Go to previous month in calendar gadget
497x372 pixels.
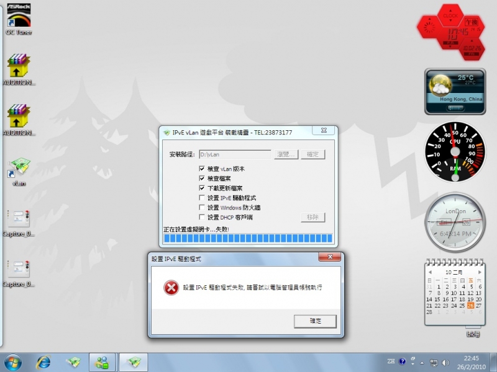(x=430, y=272)
